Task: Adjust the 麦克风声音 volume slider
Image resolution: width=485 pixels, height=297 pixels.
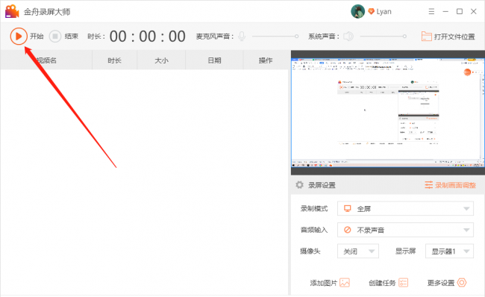Action: tap(275, 37)
